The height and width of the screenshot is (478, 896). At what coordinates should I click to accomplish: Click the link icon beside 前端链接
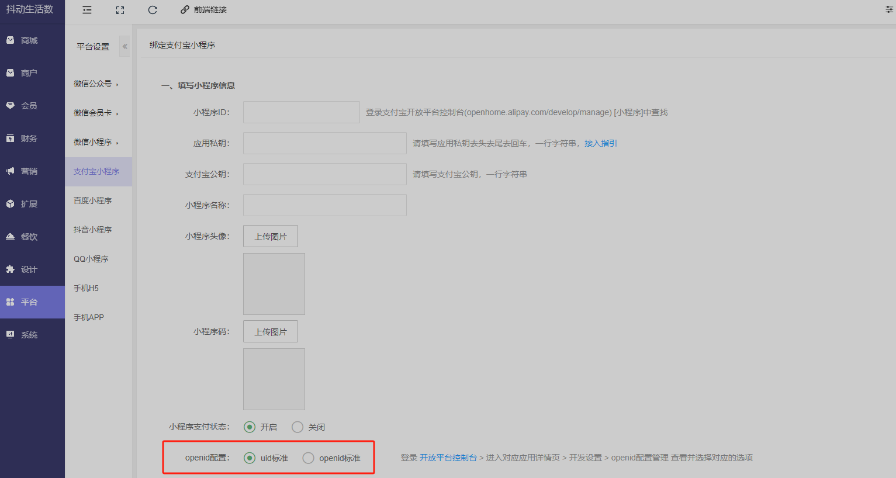185,10
